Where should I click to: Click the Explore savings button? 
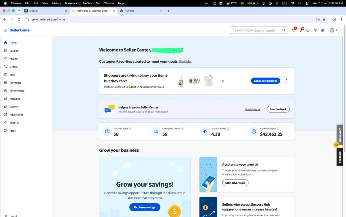[145, 207]
